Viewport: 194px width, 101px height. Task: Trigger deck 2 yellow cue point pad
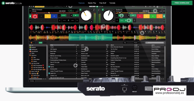click(x=147, y=16)
